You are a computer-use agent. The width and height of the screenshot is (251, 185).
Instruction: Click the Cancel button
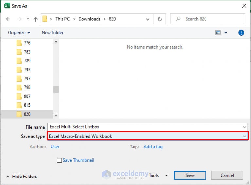(x=227, y=176)
